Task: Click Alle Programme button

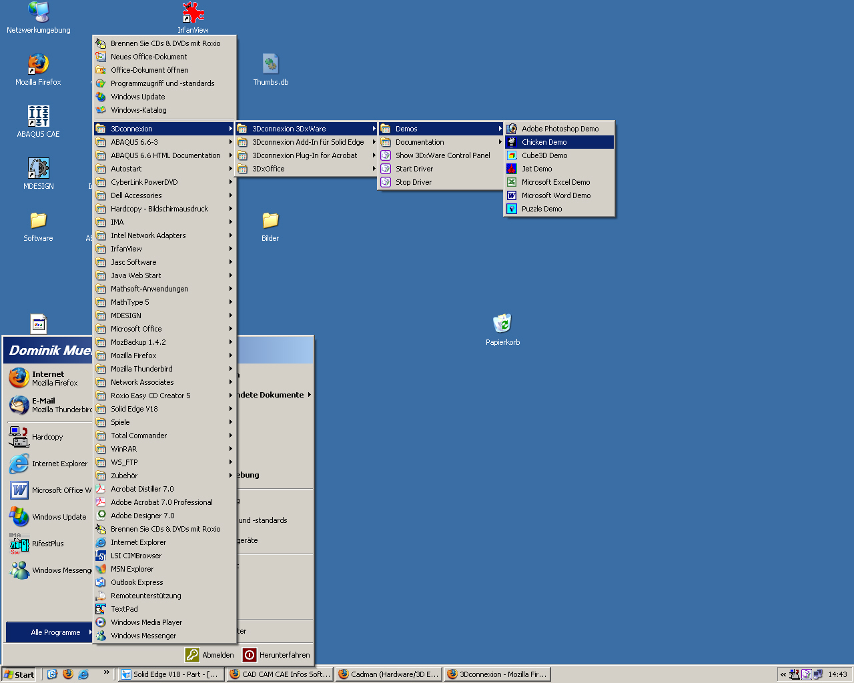Action: (49, 632)
